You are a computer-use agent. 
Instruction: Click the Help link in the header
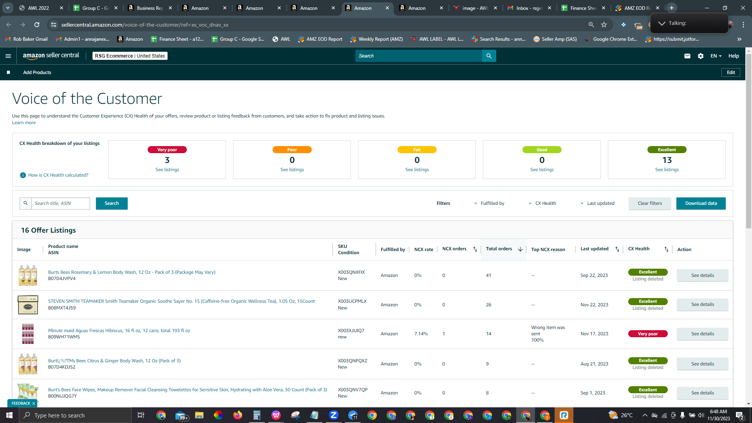point(733,56)
